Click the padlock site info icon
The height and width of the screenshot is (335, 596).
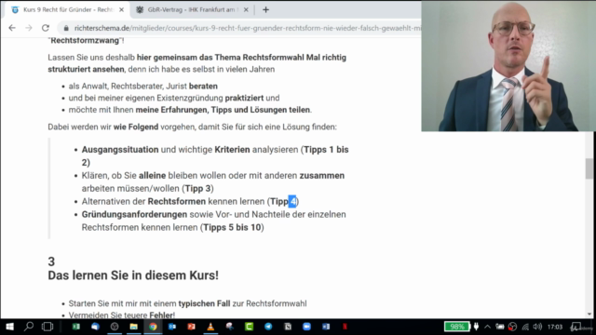(x=66, y=28)
